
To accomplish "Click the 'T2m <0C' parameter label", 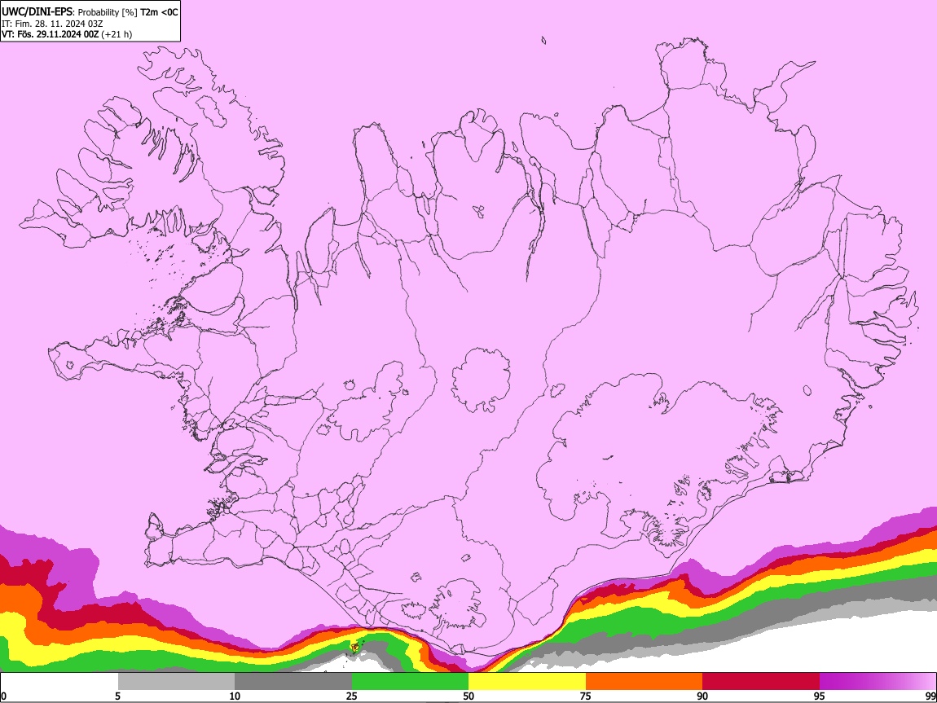I will [159, 11].
